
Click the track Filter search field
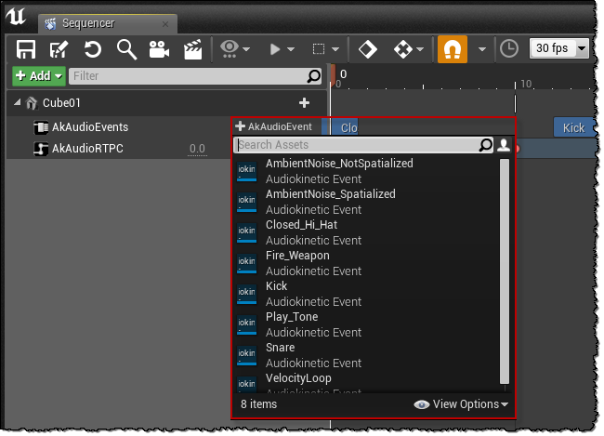(x=195, y=76)
